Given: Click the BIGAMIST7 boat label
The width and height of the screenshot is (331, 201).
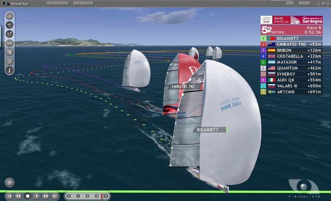Looking at the screenshot, I should 210,130.
